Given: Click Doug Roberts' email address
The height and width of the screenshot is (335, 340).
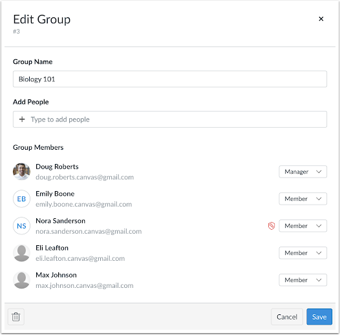Looking at the screenshot, I should 85,177.
